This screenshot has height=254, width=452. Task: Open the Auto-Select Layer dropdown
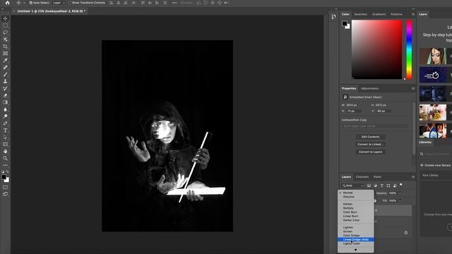coord(59,3)
